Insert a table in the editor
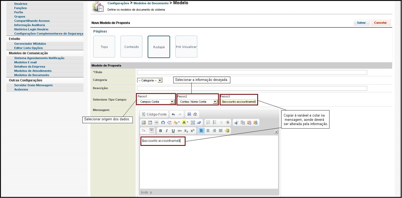This screenshot has width=402, height=198. tap(150, 122)
